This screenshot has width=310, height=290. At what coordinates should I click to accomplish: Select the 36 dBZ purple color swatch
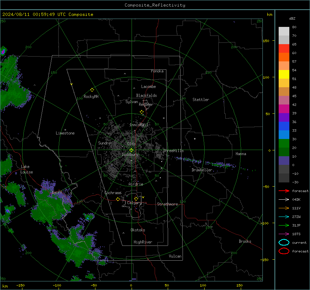pos(284,117)
